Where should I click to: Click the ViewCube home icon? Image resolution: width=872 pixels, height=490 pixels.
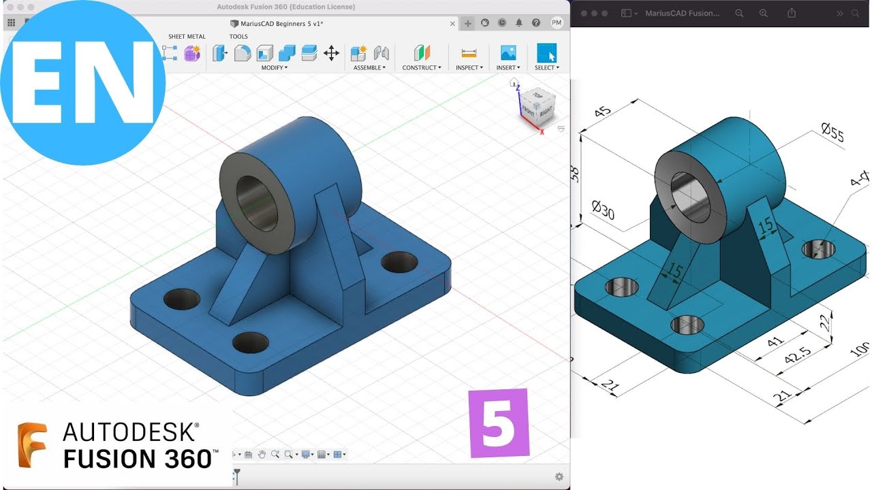pyautogui.click(x=515, y=82)
